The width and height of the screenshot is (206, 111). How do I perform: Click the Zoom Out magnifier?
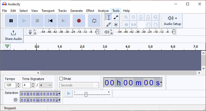click(x=133, y=17)
